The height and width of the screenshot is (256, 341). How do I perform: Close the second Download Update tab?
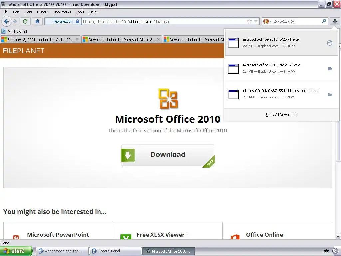pos(158,39)
